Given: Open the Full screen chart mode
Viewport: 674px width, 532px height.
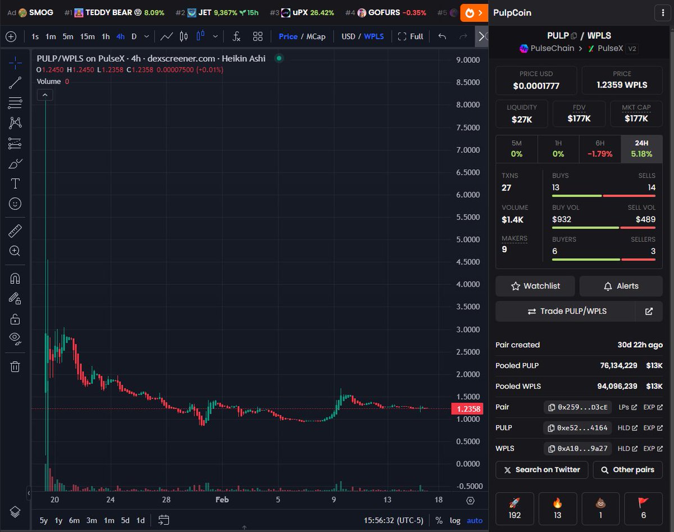Looking at the screenshot, I should pyautogui.click(x=411, y=37).
